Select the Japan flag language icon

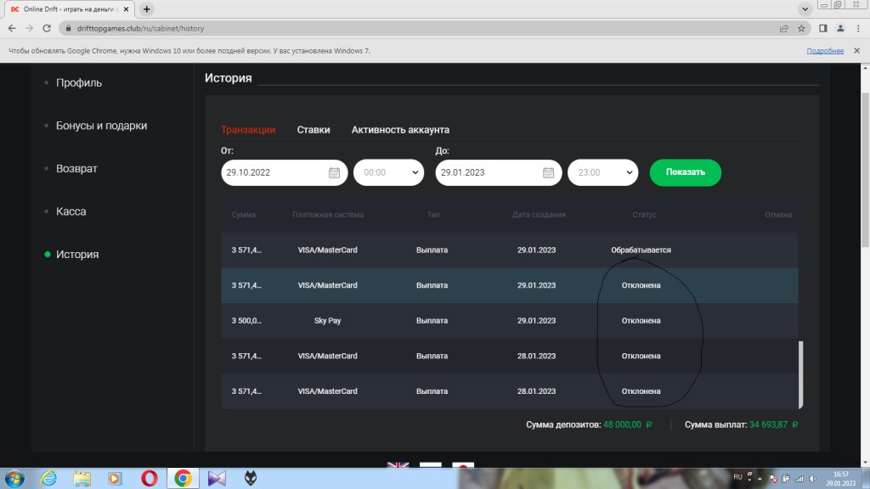pos(463,464)
